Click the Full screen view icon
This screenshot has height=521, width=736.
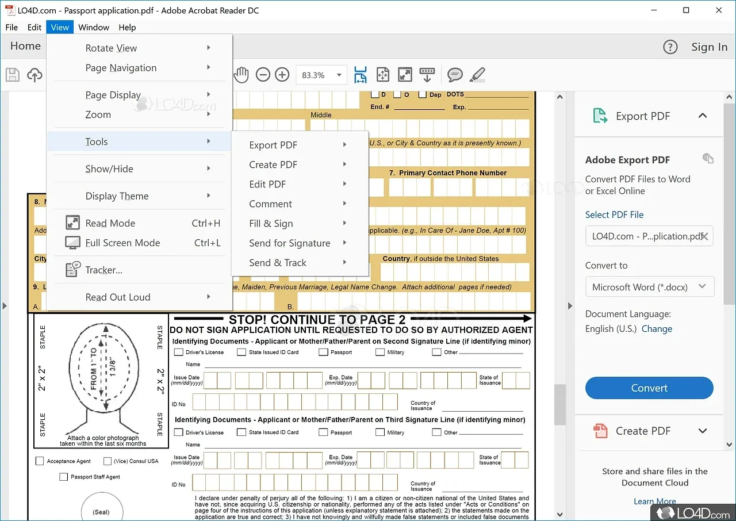click(x=405, y=75)
